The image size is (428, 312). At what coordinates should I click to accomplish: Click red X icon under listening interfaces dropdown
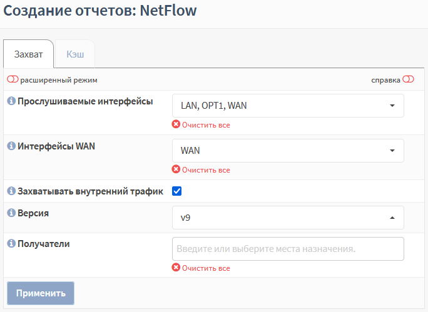point(176,124)
